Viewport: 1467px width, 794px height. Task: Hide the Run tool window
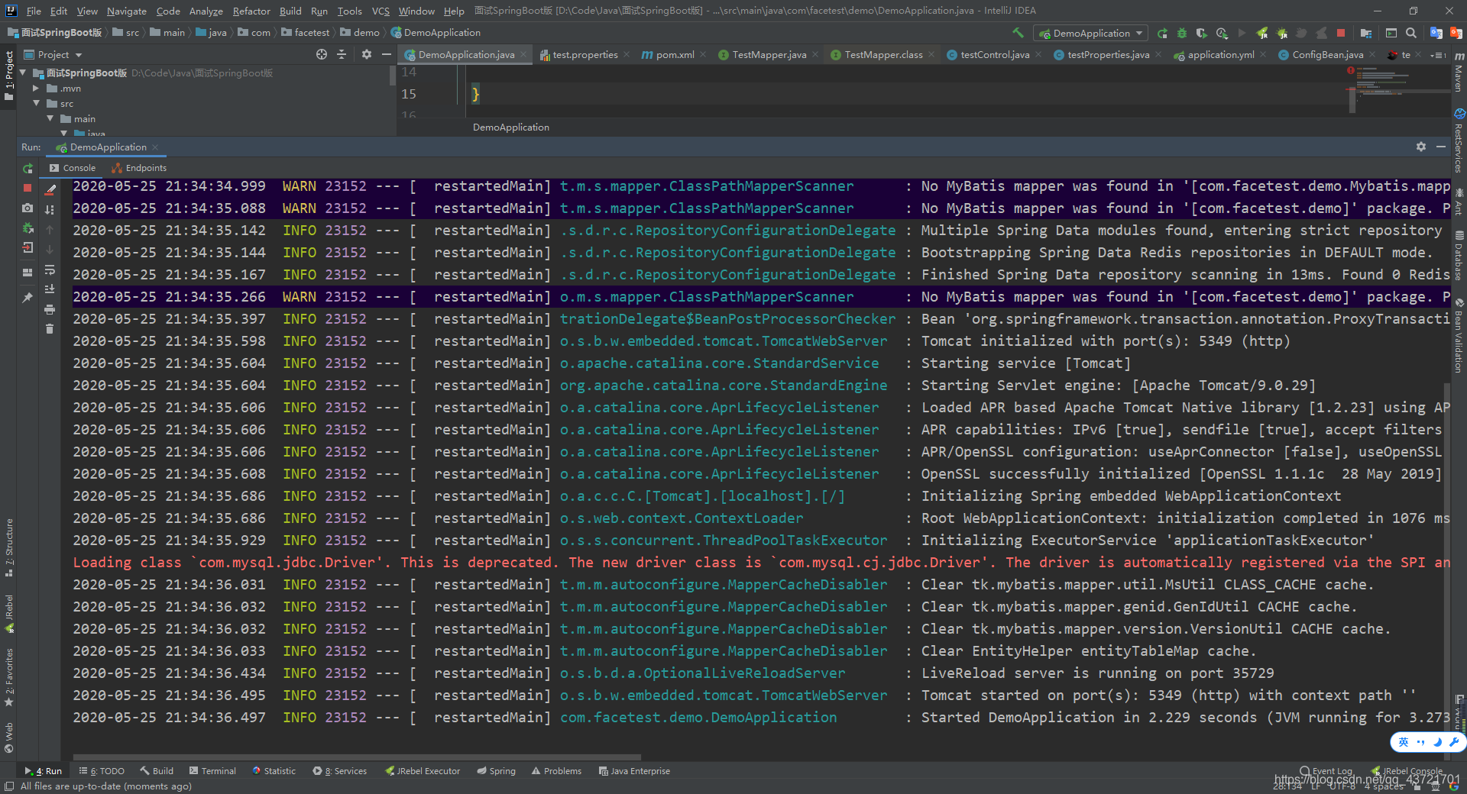[x=1441, y=147]
